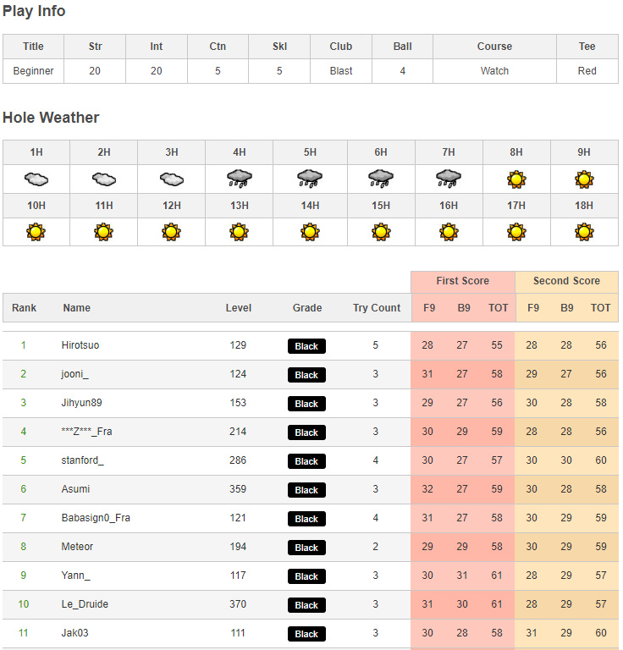Click the cloud icon under 3H
Image resolution: width=623 pixels, height=650 pixels.
(x=172, y=179)
